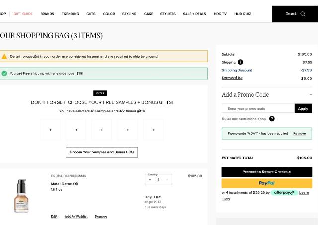The height and width of the screenshot is (225, 318).
Task: Add a sample in the third plus slot
Action: (x=102, y=130)
